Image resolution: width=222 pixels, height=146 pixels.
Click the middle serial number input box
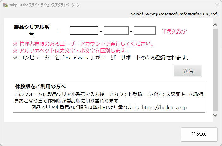pos(116,31)
